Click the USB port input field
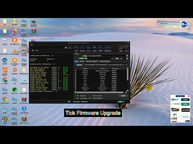This screenshot has height=144, width=193. coord(48,48)
